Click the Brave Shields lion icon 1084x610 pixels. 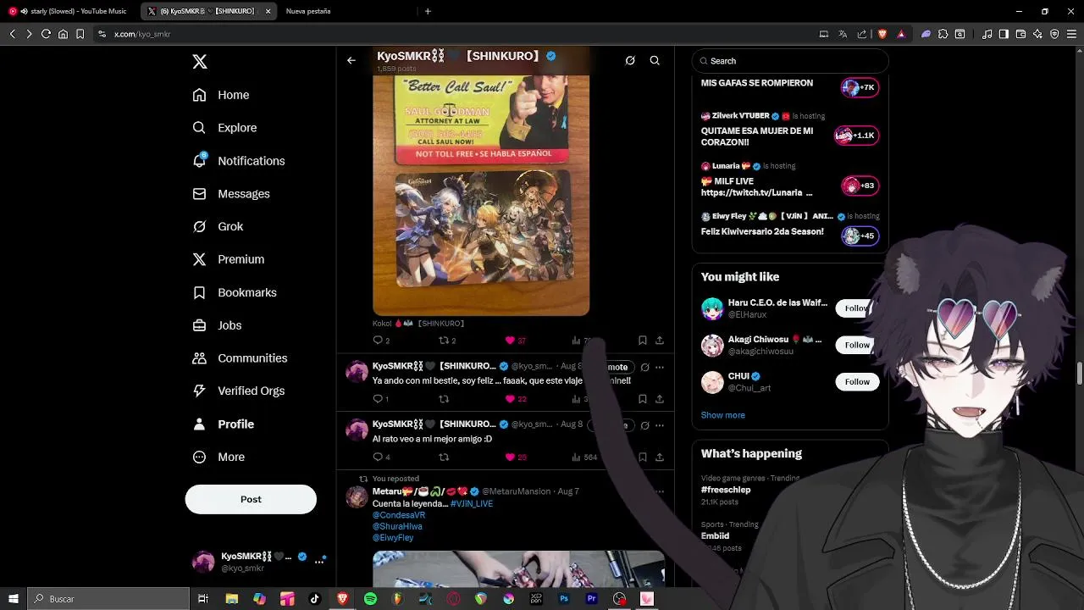[881, 34]
